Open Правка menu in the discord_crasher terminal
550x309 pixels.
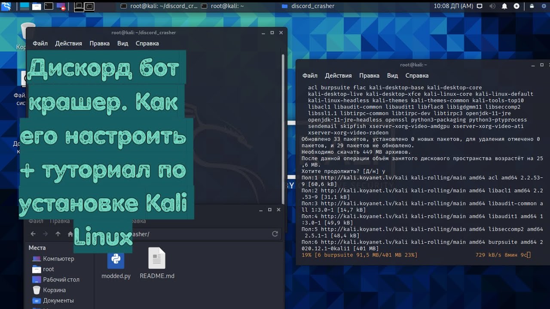(100, 43)
